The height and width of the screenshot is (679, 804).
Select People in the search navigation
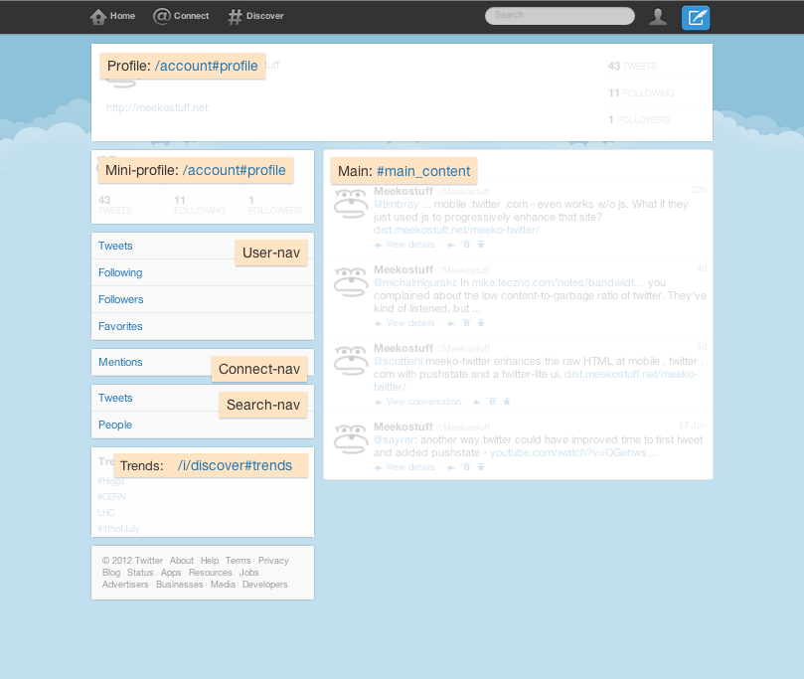pyautogui.click(x=115, y=424)
